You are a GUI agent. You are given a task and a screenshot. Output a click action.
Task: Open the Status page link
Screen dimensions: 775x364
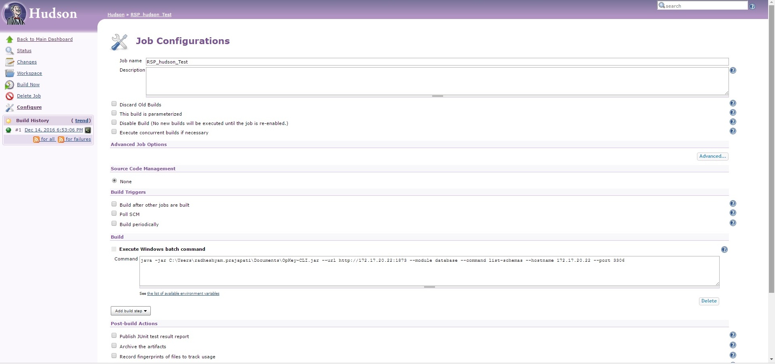[x=24, y=51]
